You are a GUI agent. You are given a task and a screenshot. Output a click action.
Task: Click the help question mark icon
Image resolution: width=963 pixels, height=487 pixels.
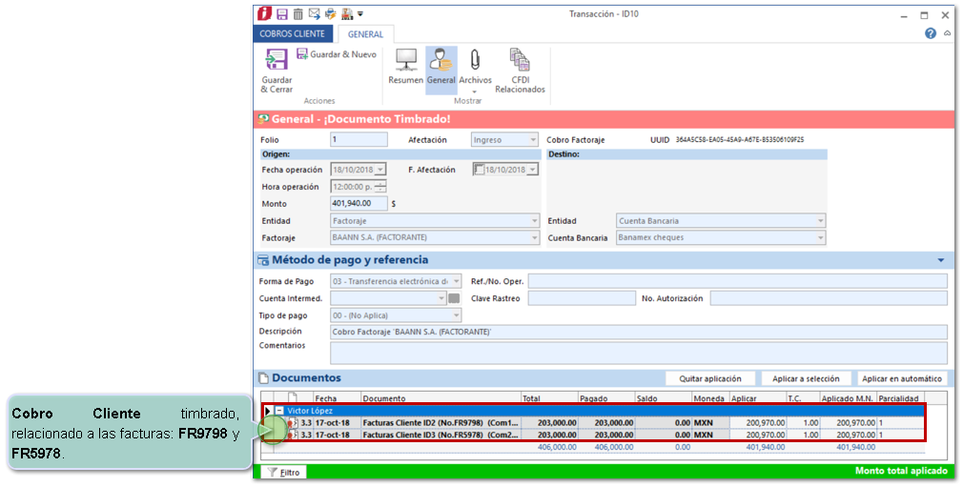[x=930, y=33]
